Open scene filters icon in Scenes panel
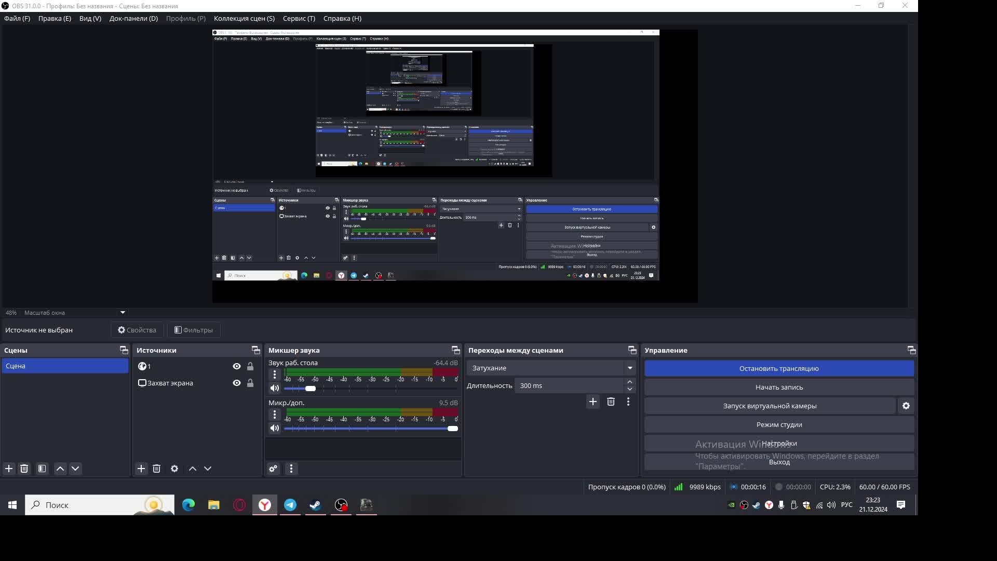The height and width of the screenshot is (561, 997). [x=42, y=469]
